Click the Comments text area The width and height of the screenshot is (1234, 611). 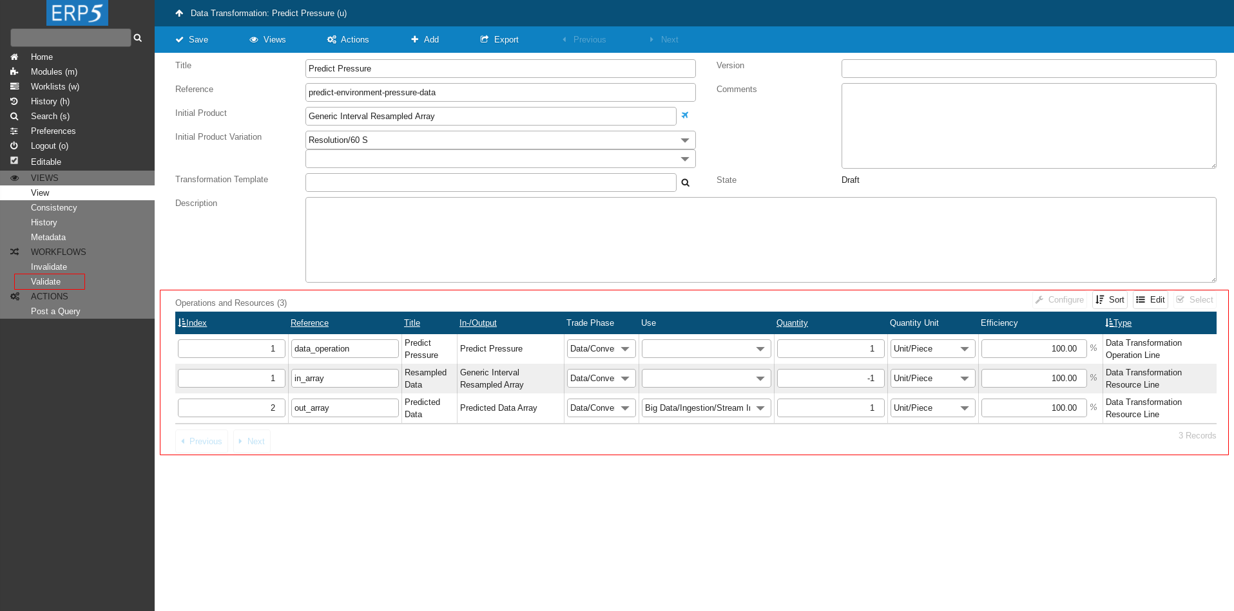[1029, 126]
